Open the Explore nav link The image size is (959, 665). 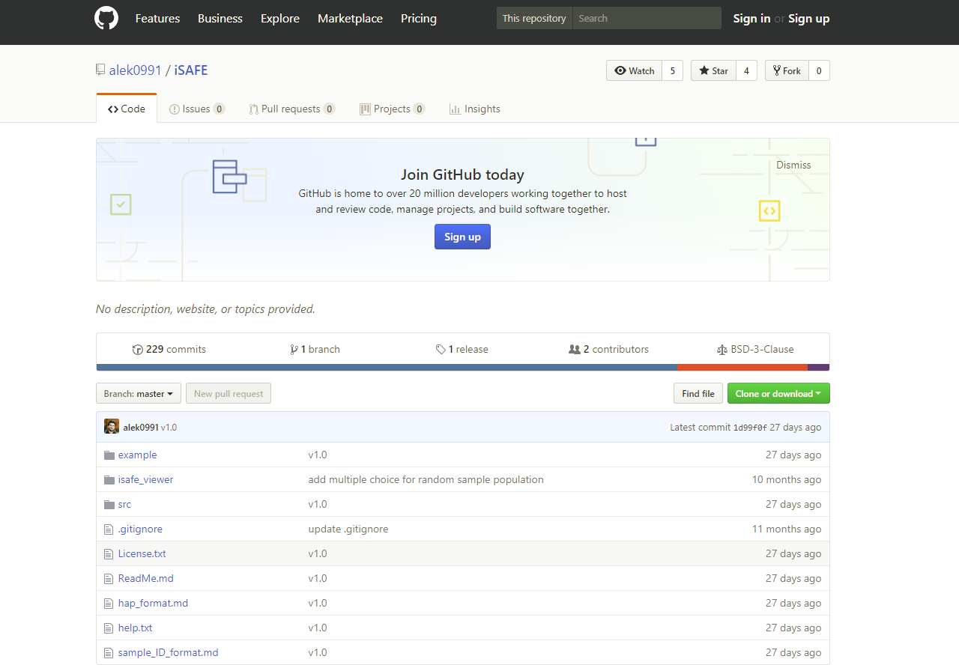pos(280,18)
